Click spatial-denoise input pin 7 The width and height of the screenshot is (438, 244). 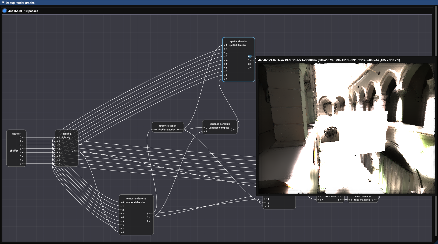pos(226,71)
